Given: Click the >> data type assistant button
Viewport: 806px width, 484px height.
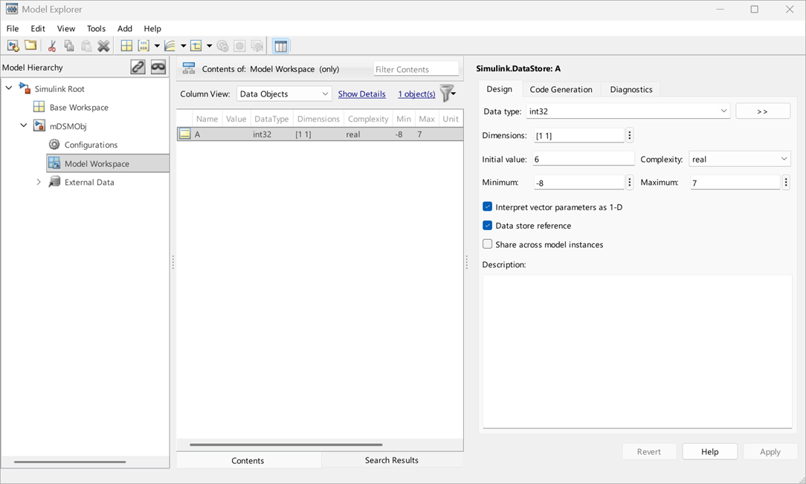Looking at the screenshot, I should tap(762, 111).
